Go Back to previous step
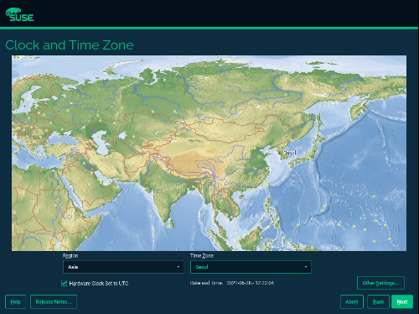Screen dimensions: 419x314 [x=378, y=302]
